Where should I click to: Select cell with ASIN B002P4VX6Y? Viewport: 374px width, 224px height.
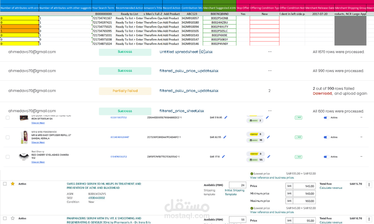(219, 44)
